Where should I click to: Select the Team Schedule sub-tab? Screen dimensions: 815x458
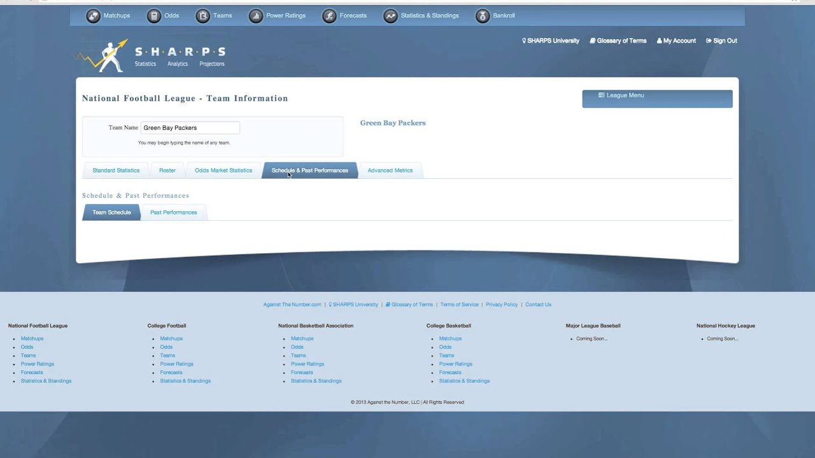point(111,212)
